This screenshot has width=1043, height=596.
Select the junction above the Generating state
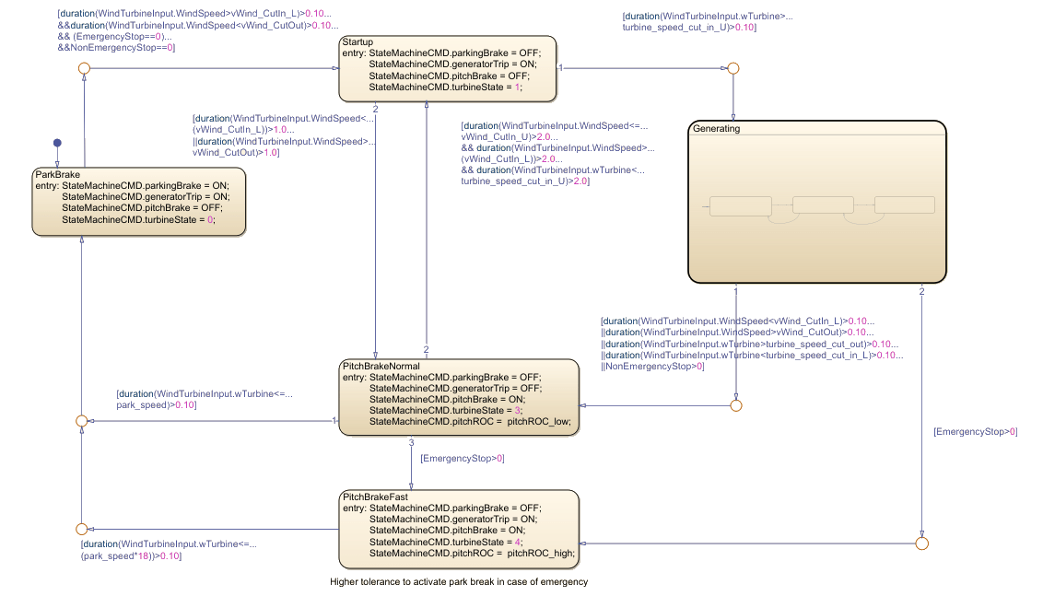coord(733,68)
